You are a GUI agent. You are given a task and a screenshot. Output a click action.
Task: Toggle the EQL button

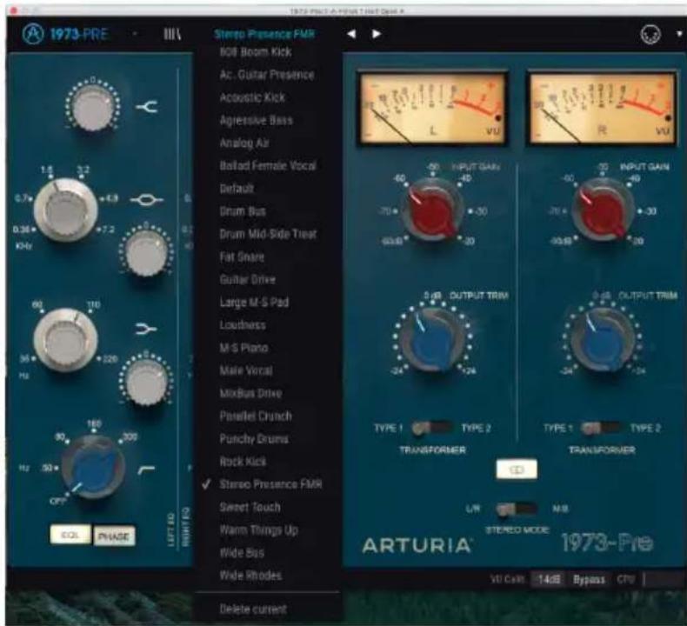70,535
